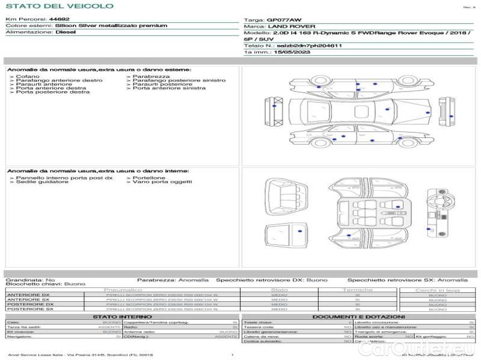Click the Portellone interior anomaly entry
The image size is (481, 360).
pyautogui.click(x=146, y=178)
